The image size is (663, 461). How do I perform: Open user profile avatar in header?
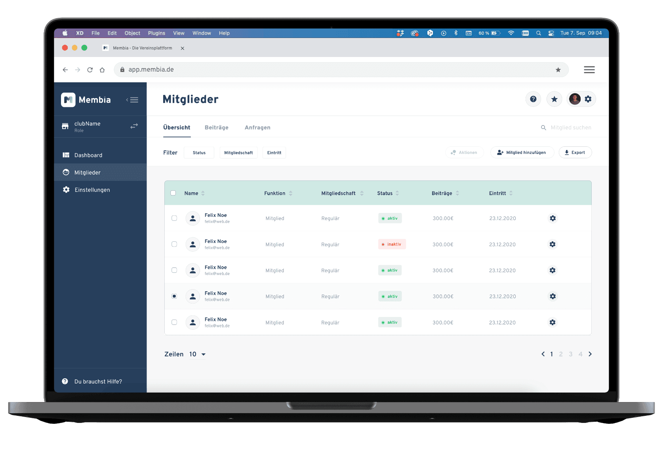pos(575,99)
